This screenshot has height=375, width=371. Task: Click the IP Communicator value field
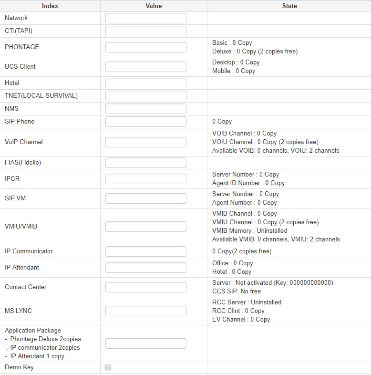tap(145, 251)
